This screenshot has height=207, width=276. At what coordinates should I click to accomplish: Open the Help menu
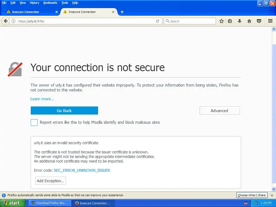click(x=75, y=3)
